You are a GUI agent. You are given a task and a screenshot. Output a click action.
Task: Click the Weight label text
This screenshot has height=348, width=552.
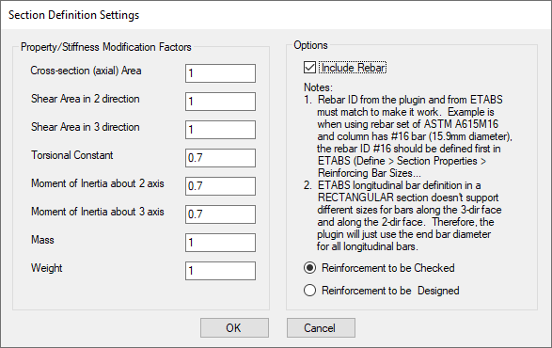tap(46, 268)
